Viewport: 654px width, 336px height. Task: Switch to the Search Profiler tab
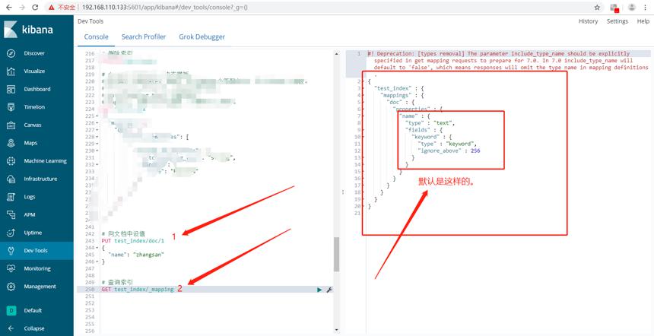(144, 36)
